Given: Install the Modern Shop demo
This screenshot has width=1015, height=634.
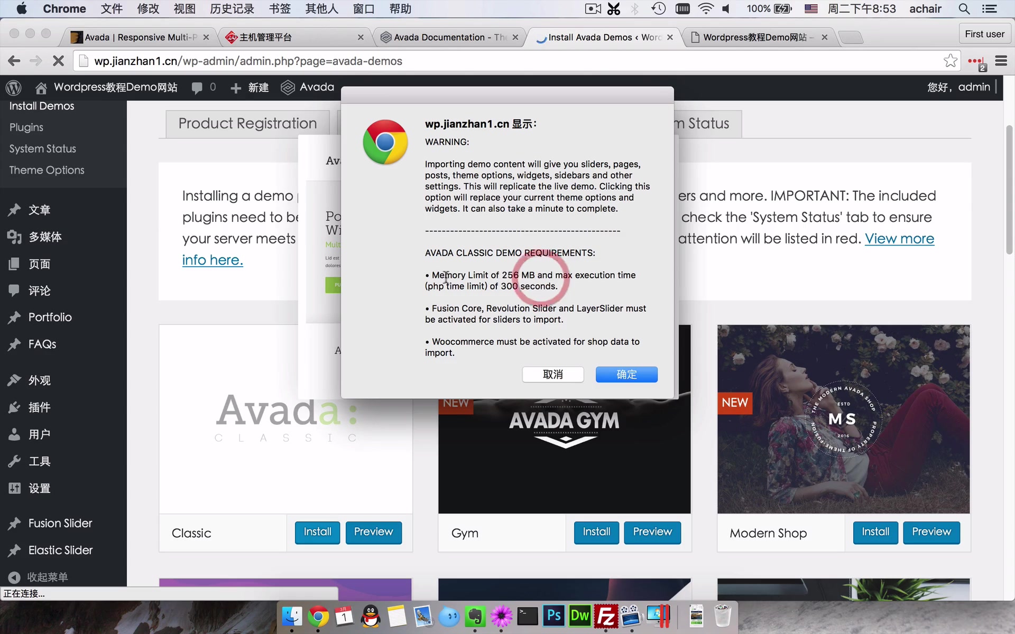Looking at the screenshot, I should pos(875,532).
